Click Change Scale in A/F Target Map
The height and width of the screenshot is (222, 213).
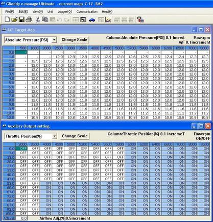pos(75,40)
